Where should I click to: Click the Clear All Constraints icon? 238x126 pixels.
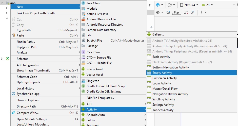pos(186,12)
